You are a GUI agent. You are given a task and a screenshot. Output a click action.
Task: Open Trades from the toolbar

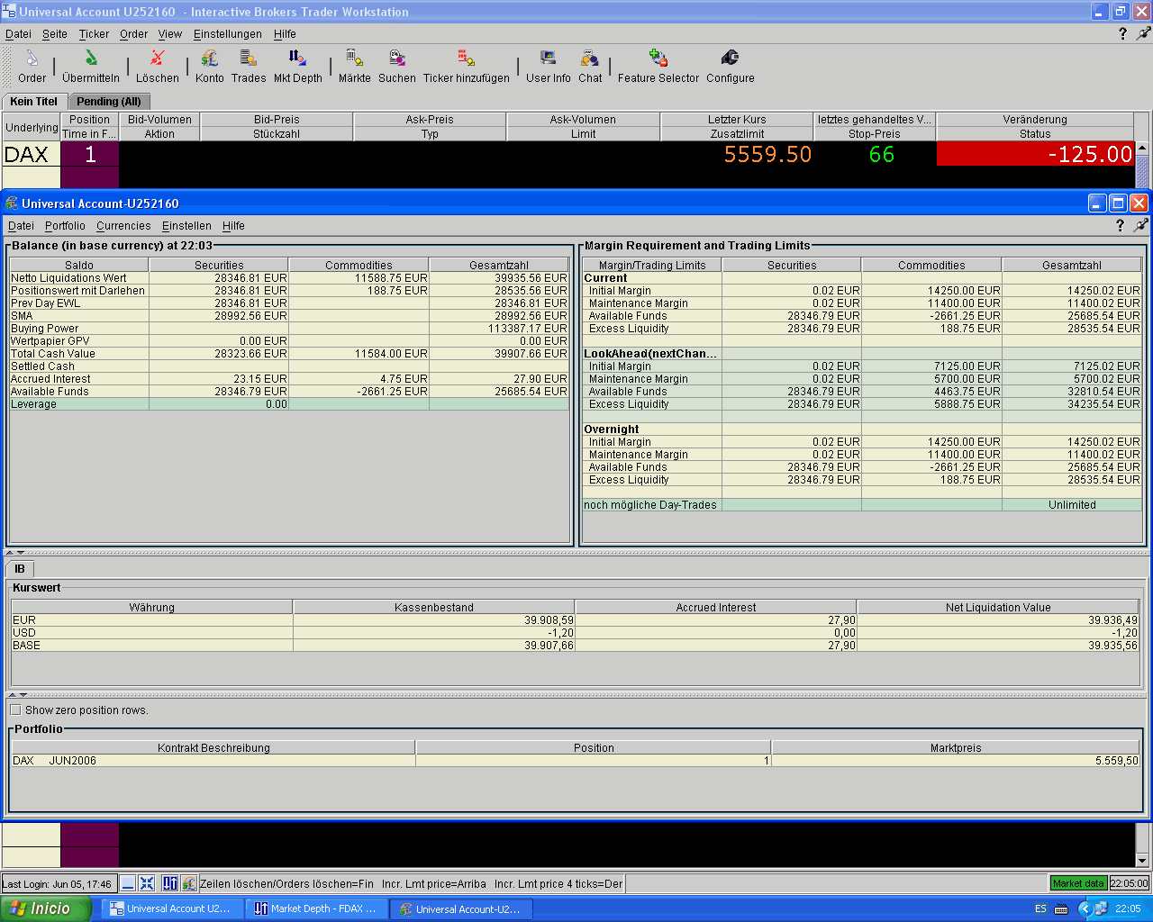coord(249,66)
